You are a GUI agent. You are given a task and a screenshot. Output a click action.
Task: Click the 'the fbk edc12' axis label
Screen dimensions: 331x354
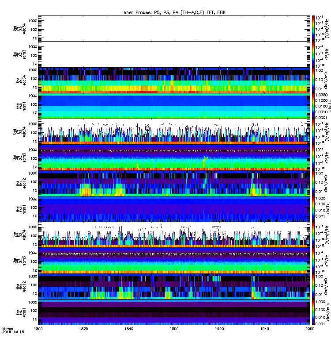(21, 286)
